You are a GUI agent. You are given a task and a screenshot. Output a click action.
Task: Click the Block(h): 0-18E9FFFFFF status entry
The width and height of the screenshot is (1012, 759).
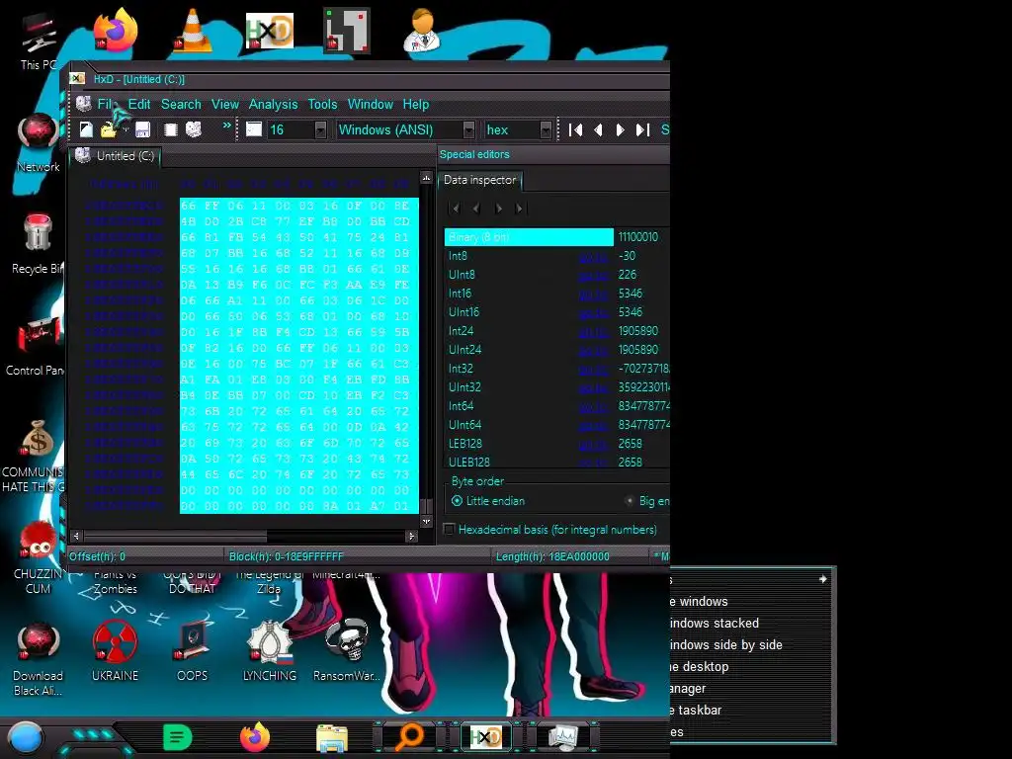(286, 556)
